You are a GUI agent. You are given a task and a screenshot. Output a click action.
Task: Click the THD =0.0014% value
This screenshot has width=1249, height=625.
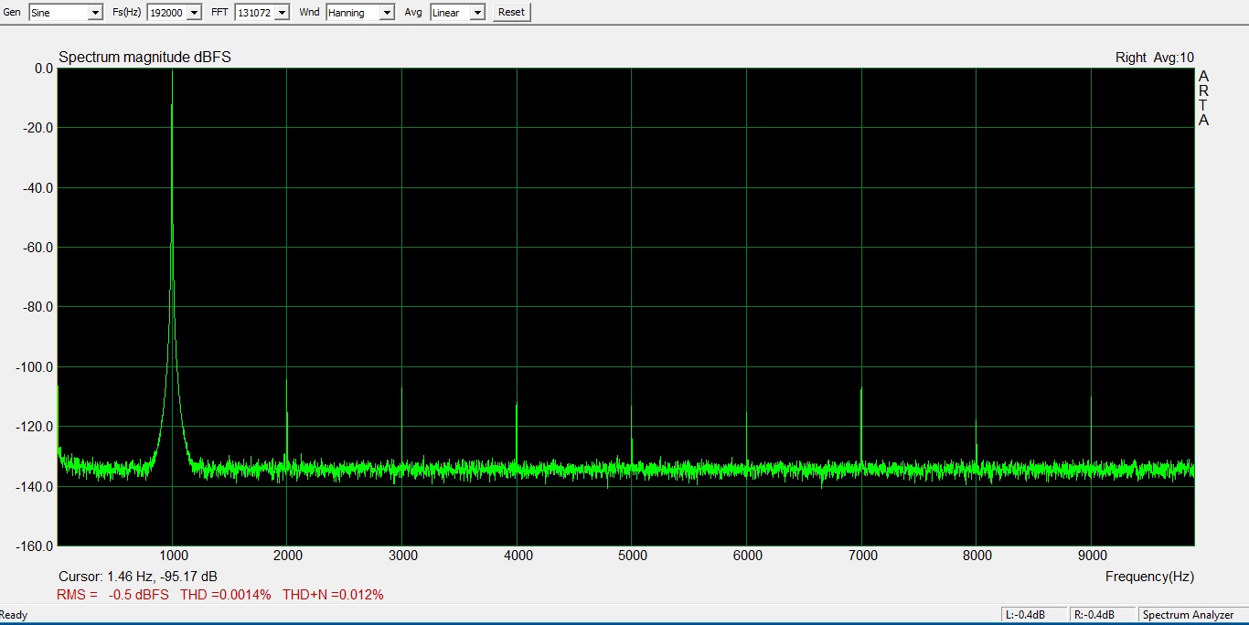point(225,595)
